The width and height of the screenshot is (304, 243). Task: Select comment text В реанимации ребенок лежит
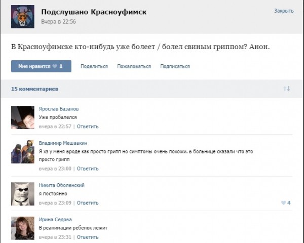click(x=73, y=228)
